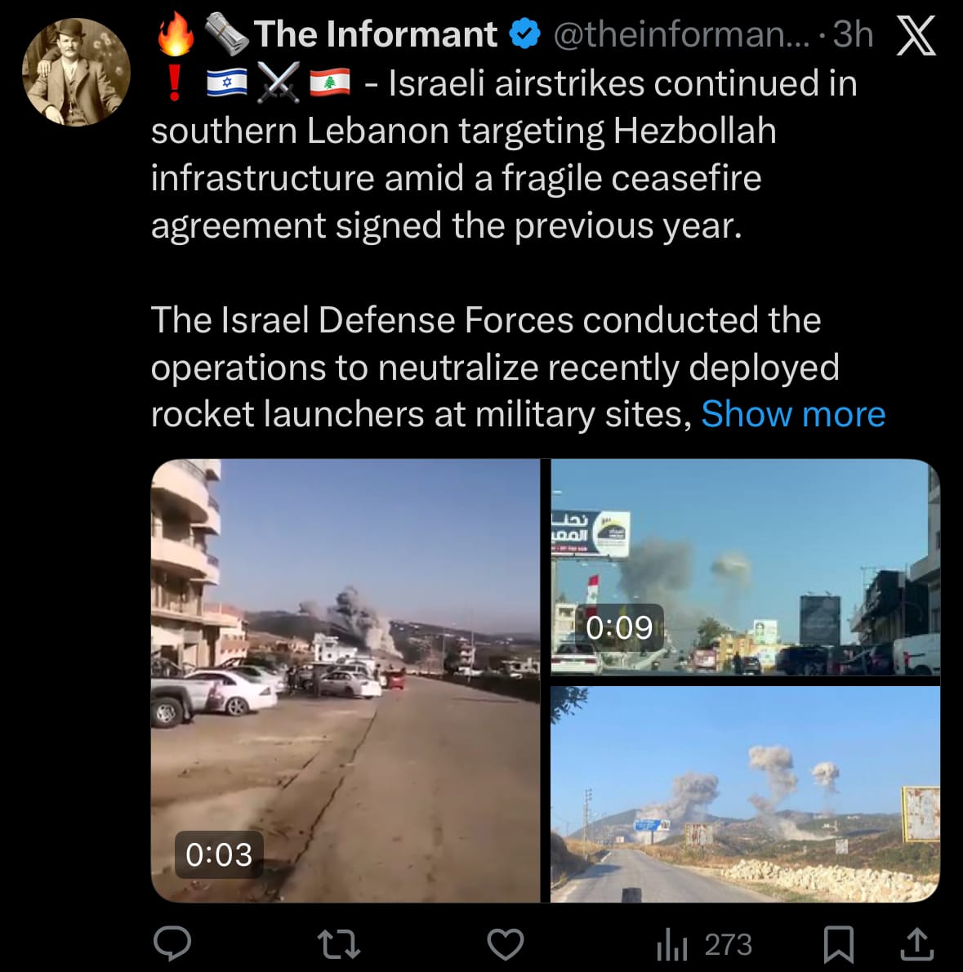Click the 0:09 video duration badge
The width and height of the screenshot is (963, 972).
(620, 627)
